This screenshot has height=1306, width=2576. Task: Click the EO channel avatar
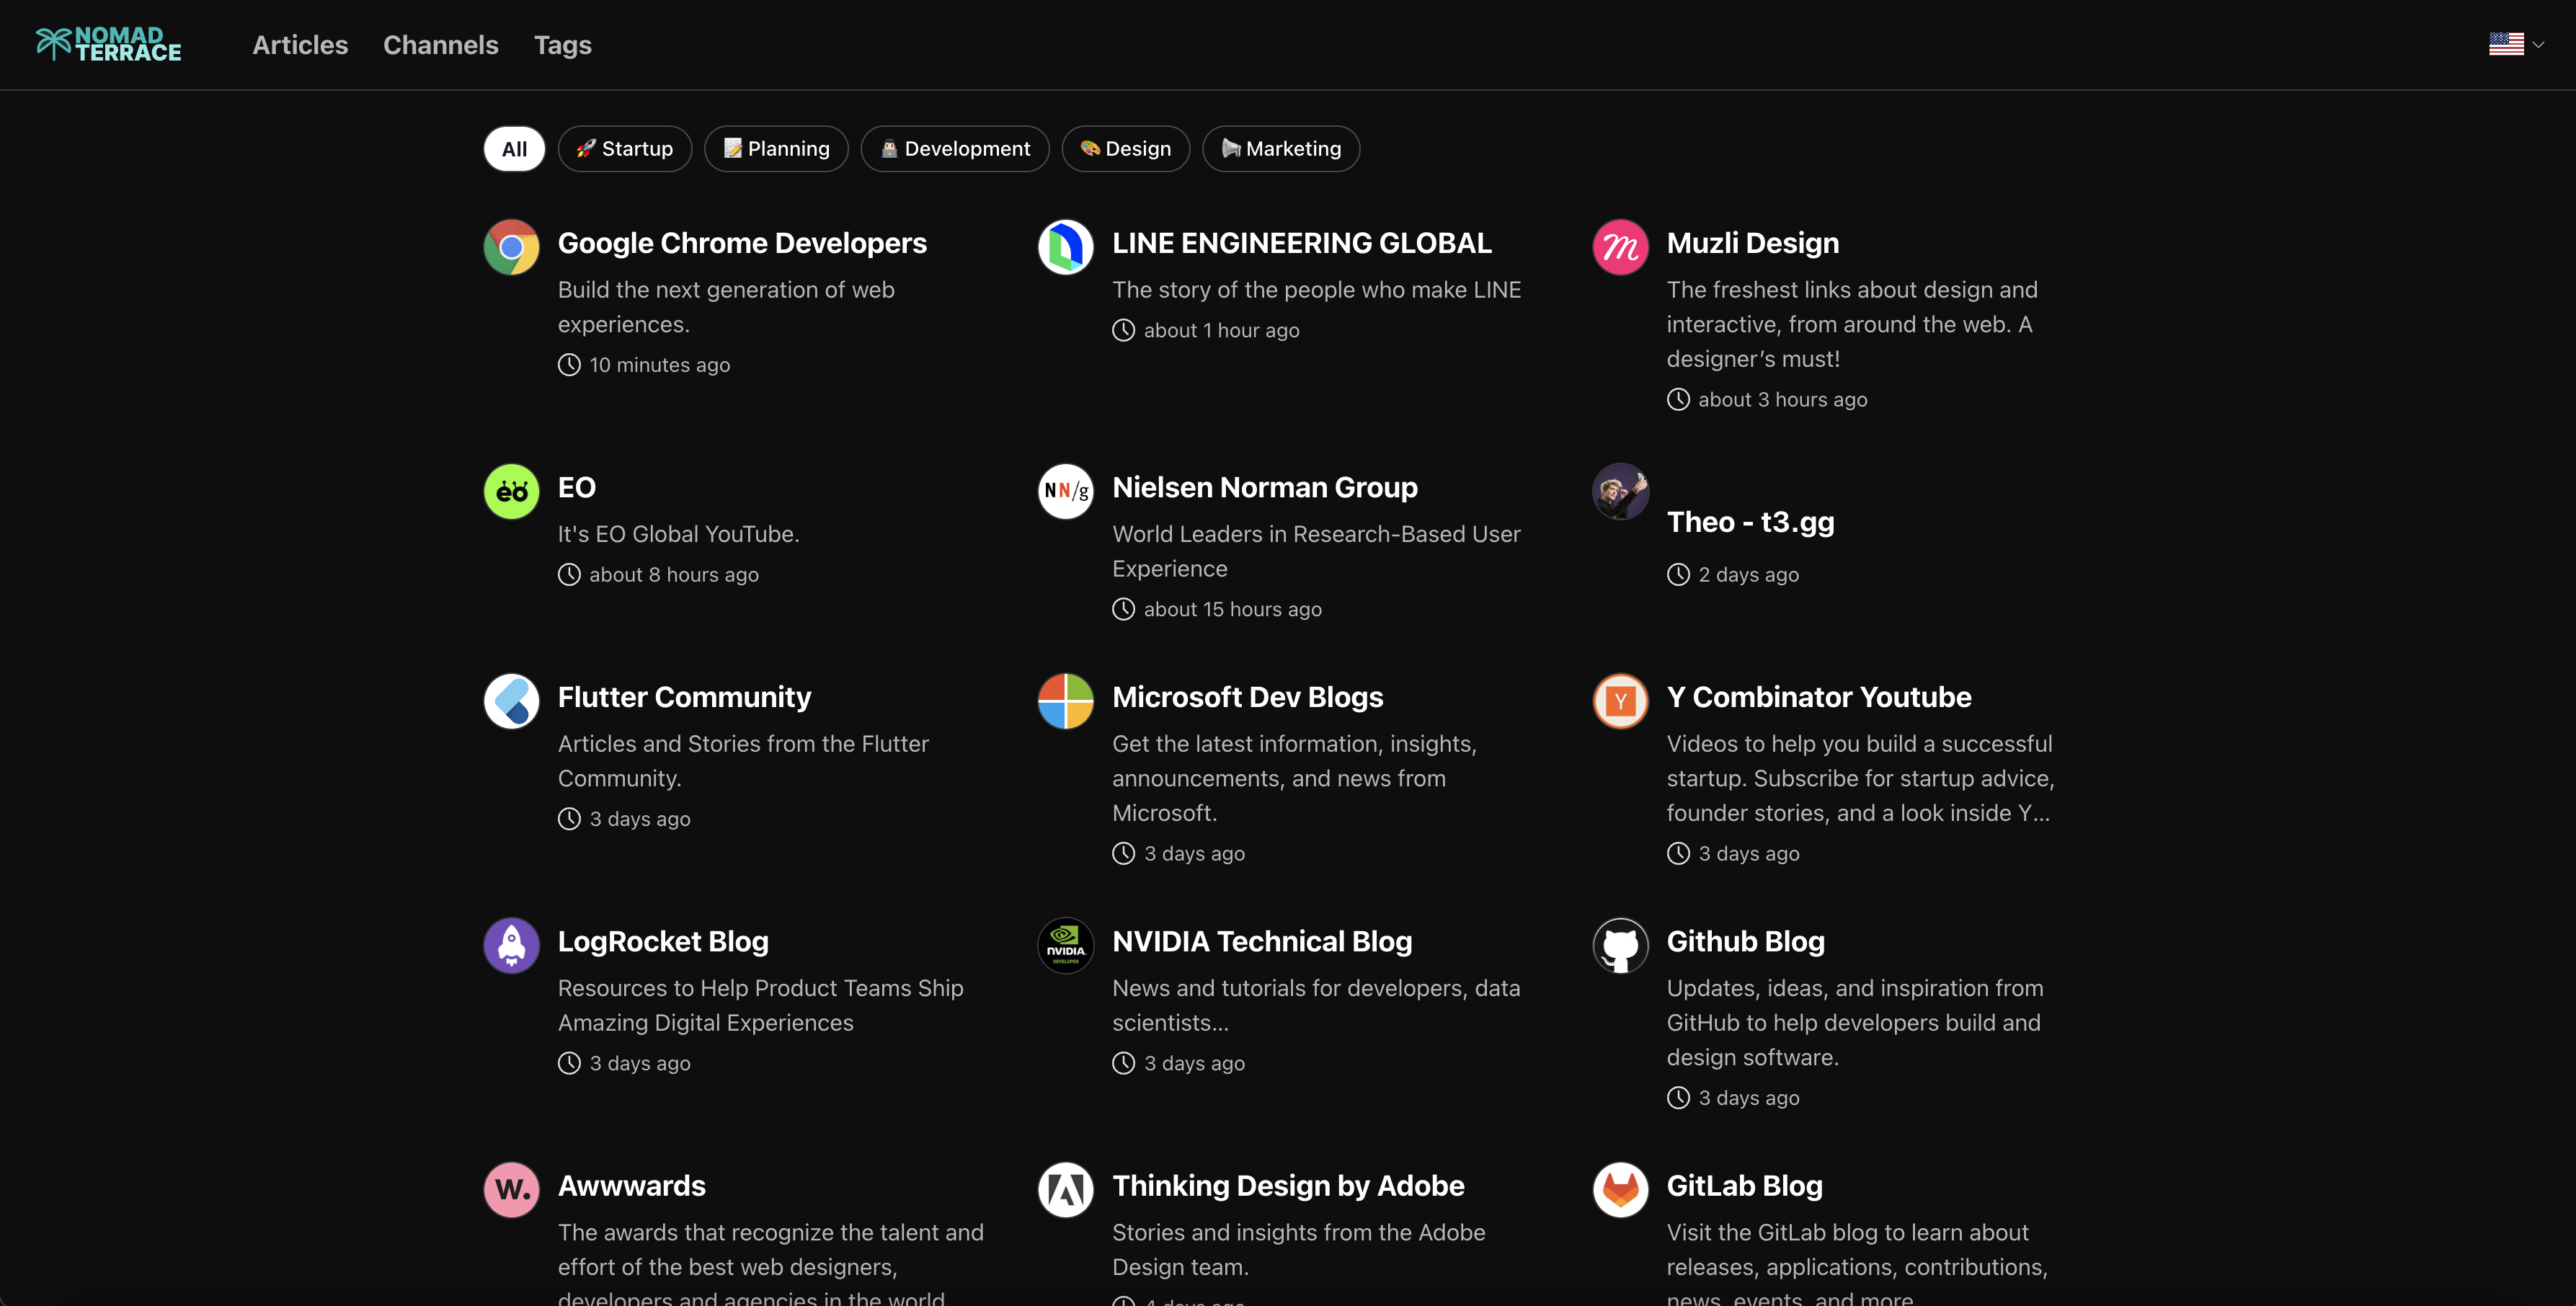coord(512,491)
